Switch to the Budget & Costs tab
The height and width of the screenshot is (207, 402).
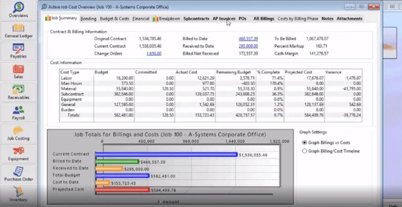pos(114,19)
